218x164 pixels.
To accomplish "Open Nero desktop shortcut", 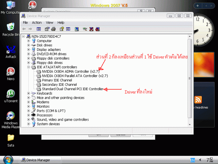I will [x=11, y=74].
